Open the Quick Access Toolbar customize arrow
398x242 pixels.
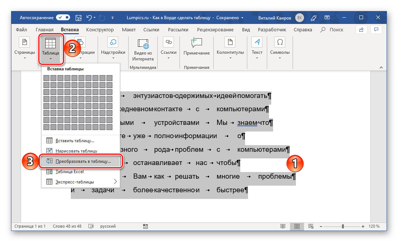[x=112, y=18]
